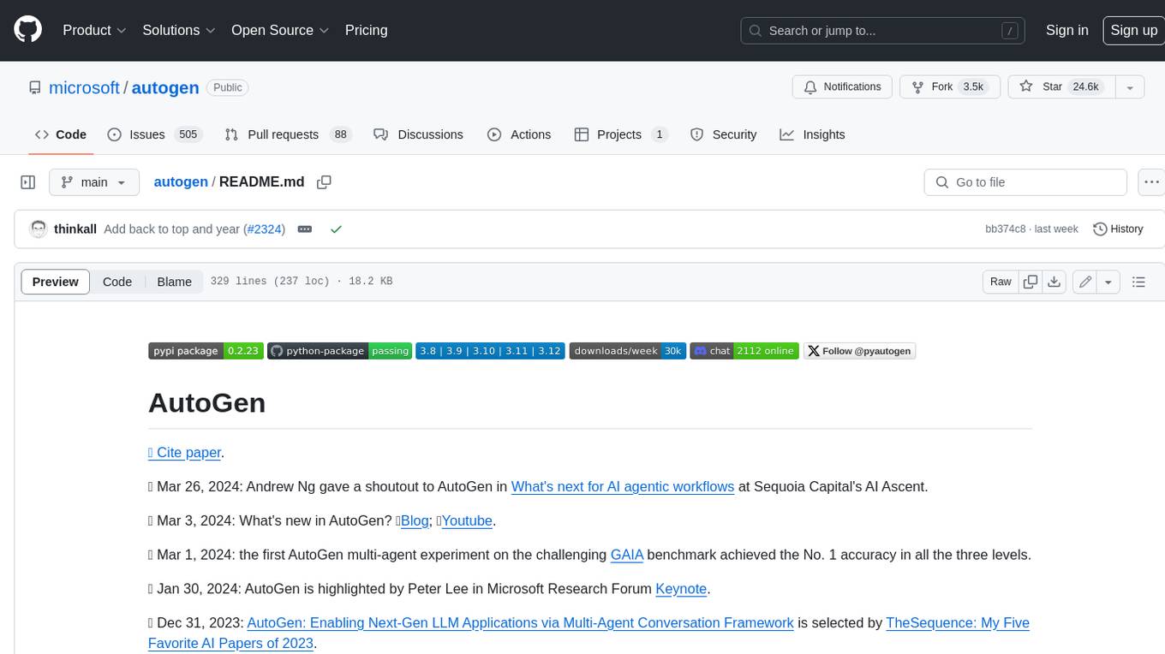Open the main branch selector
1165x654 pixels.
(93, 182)
